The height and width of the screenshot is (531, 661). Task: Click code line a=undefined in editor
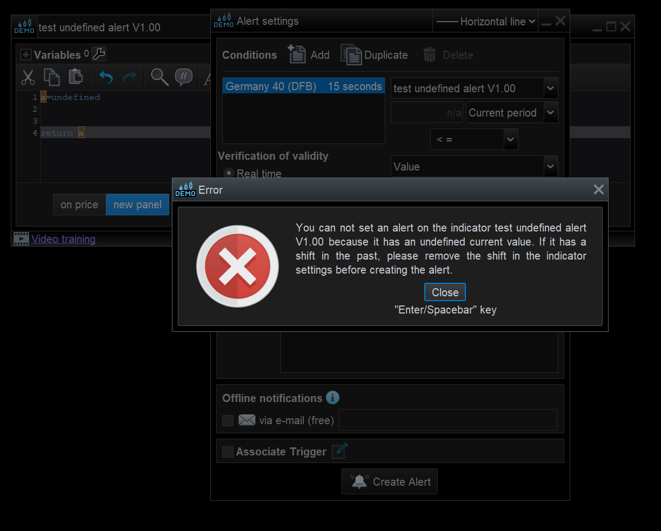pos(70,97)
